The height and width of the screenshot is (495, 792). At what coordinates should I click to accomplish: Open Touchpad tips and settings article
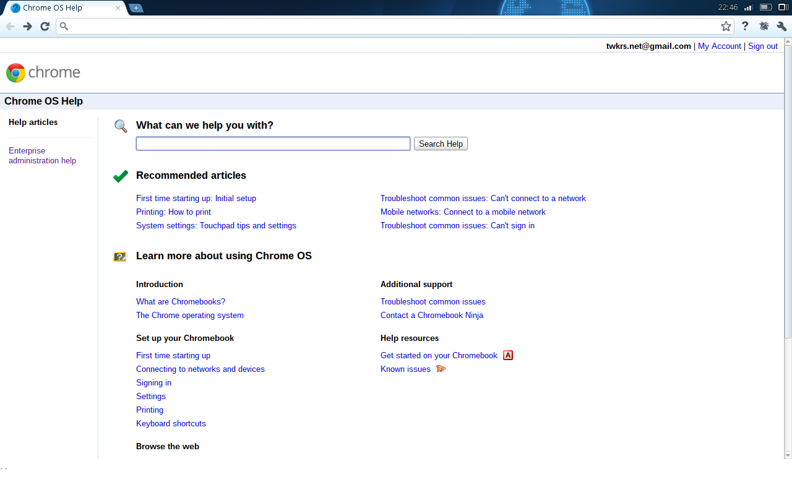216,225
